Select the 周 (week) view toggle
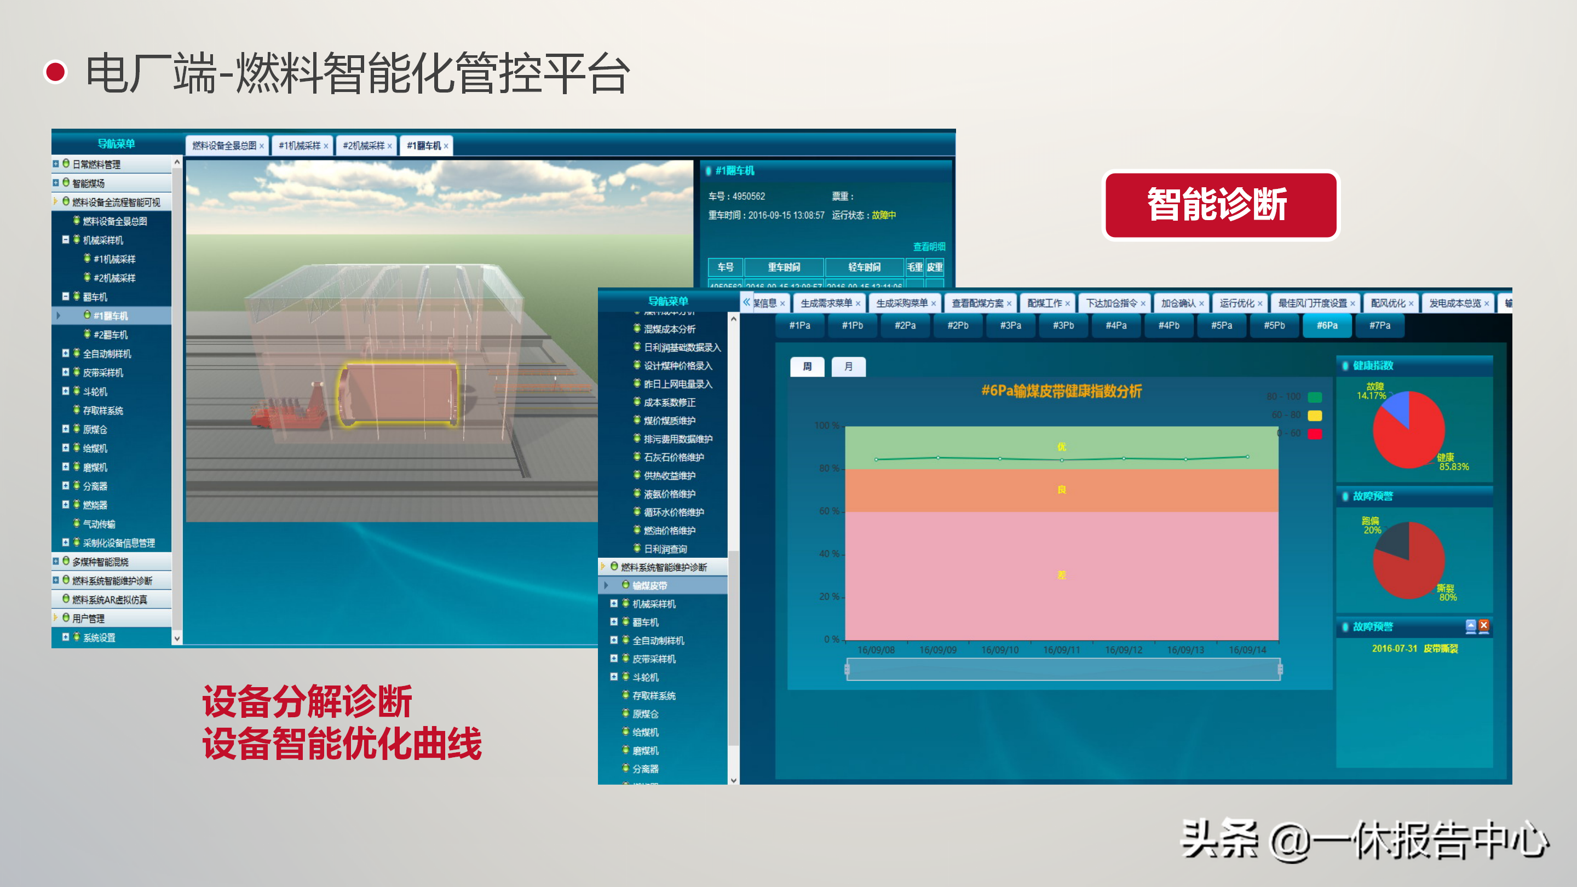1577x887 pixels. 807,367
